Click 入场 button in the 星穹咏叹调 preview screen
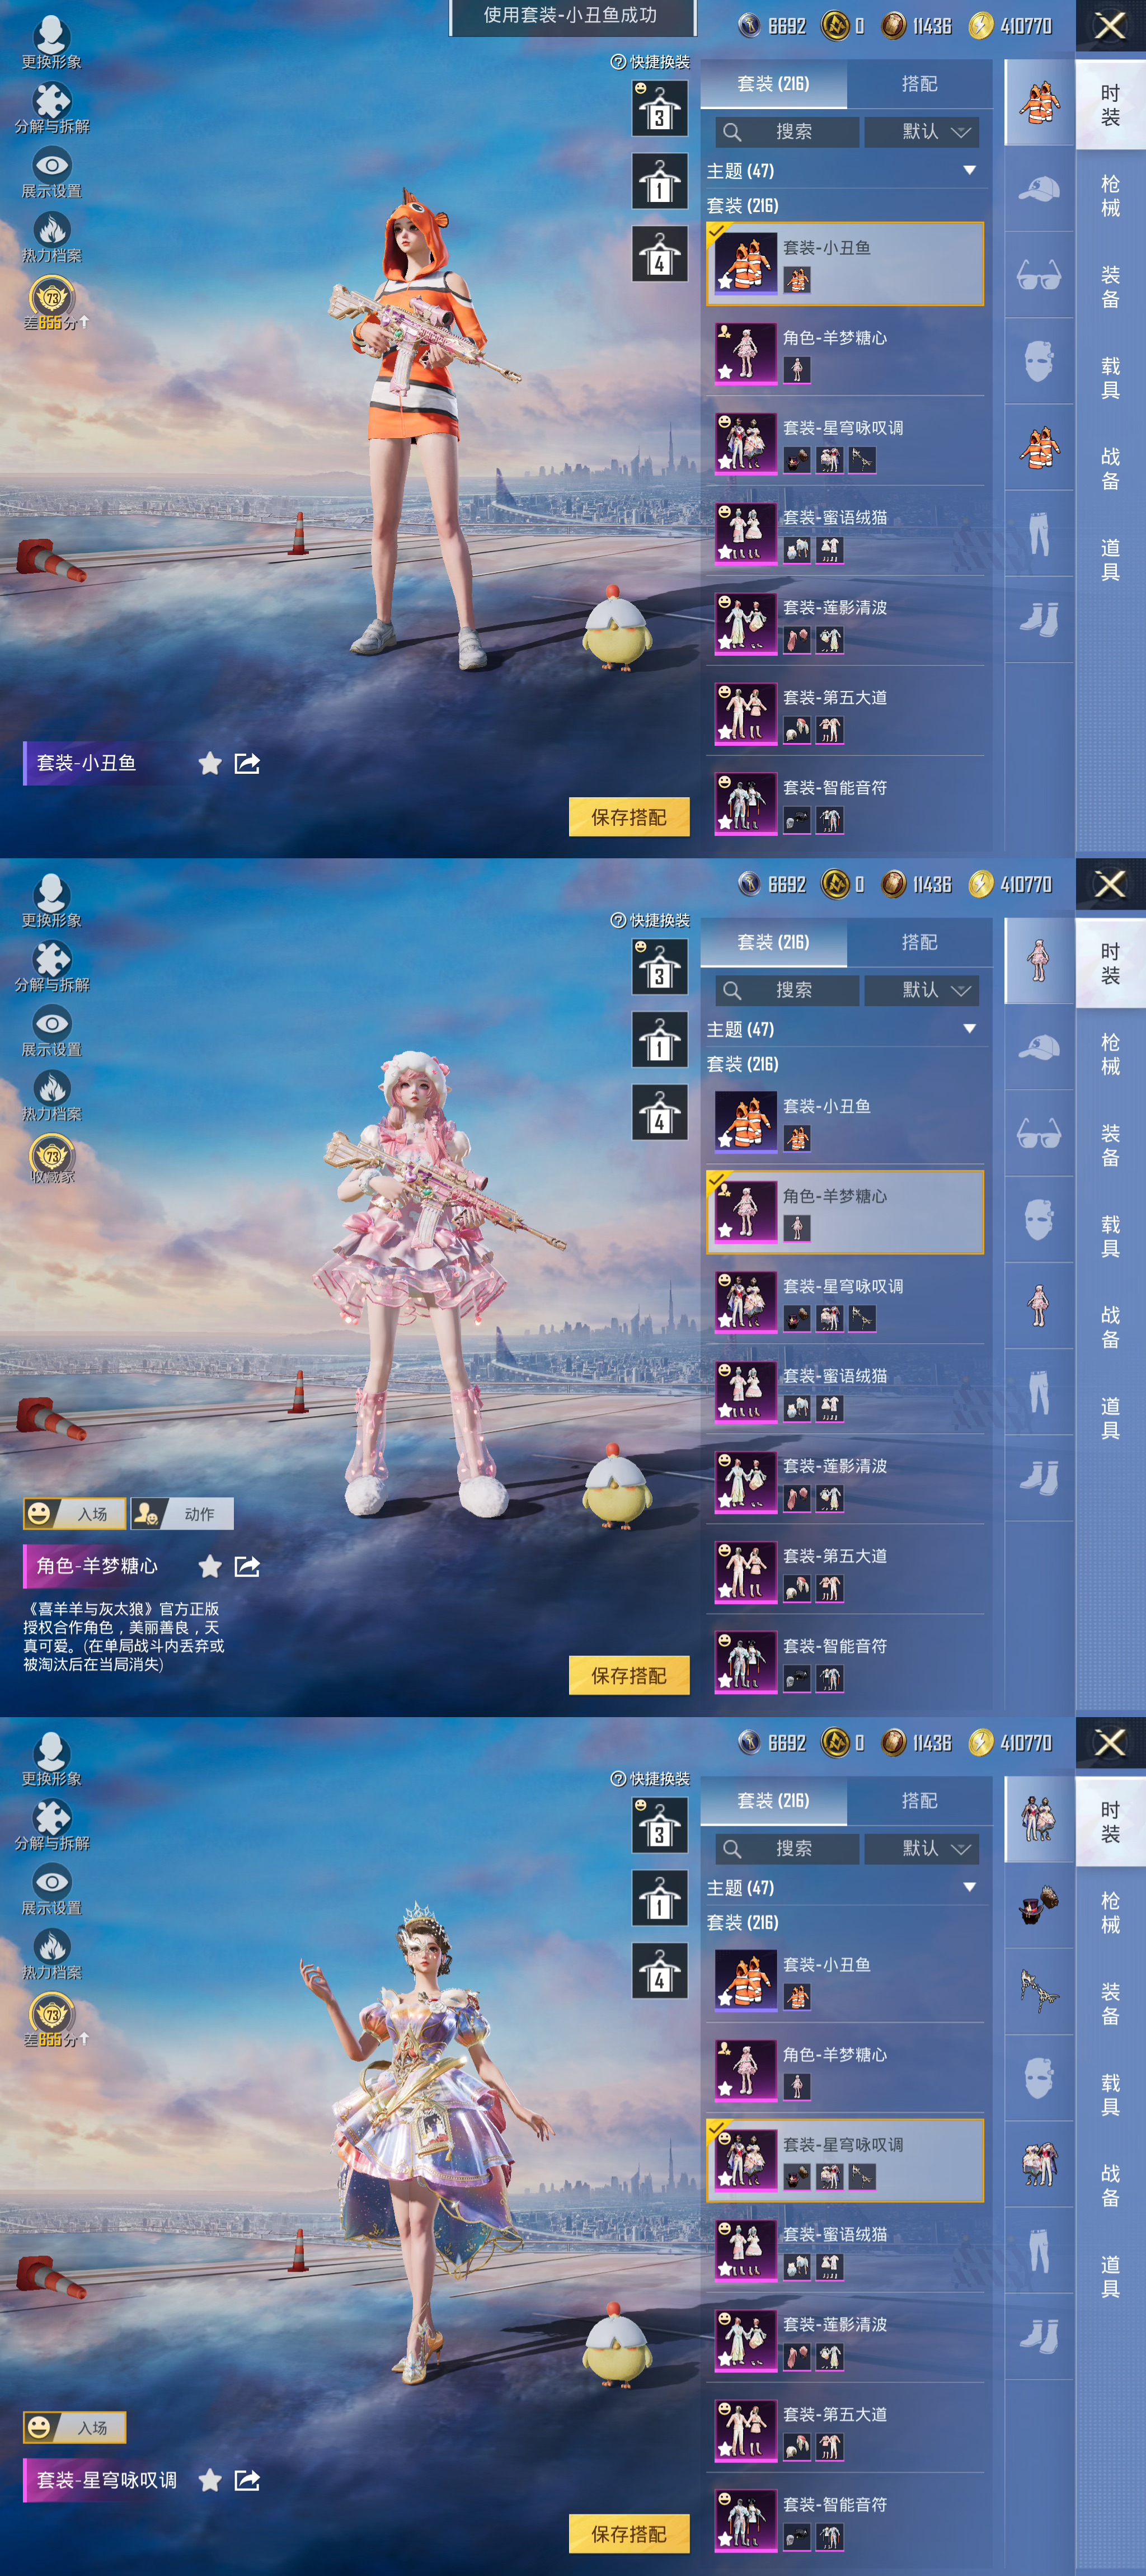Image resolution: width=1146 pixels, height=2576 pixels. 75,2427
